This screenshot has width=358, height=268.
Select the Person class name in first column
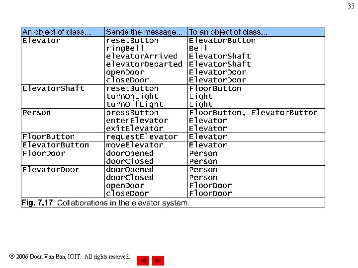[x=36, y=113]
